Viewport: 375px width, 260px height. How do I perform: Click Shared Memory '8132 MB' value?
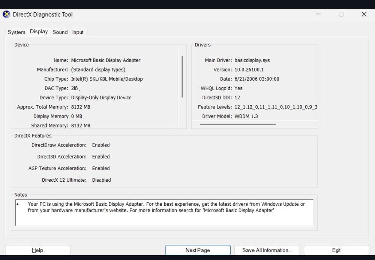point(81,126)
